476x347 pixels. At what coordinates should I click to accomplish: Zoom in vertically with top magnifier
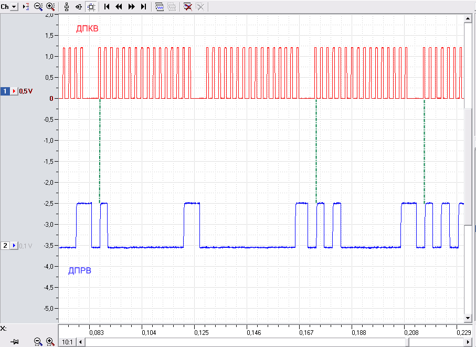tap(50, 6)
